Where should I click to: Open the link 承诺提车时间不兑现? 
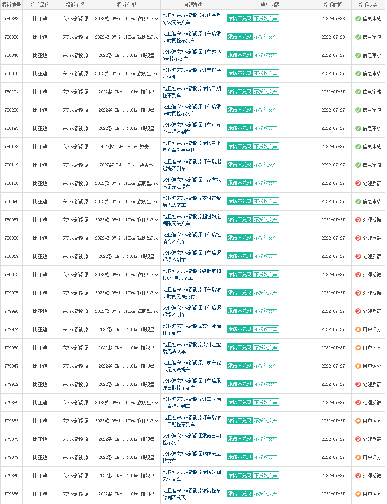click(x=191, y=494)
